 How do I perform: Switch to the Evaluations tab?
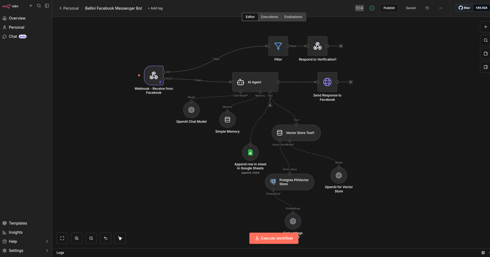(293, 17)
